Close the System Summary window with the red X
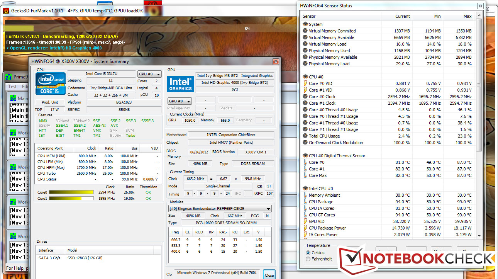This screenshot has height=279, width=498. pyautogui.click(x=276, y=61)
